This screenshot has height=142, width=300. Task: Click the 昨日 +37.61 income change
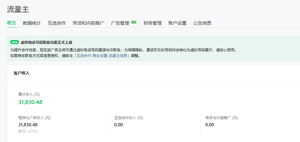[28, 131]
